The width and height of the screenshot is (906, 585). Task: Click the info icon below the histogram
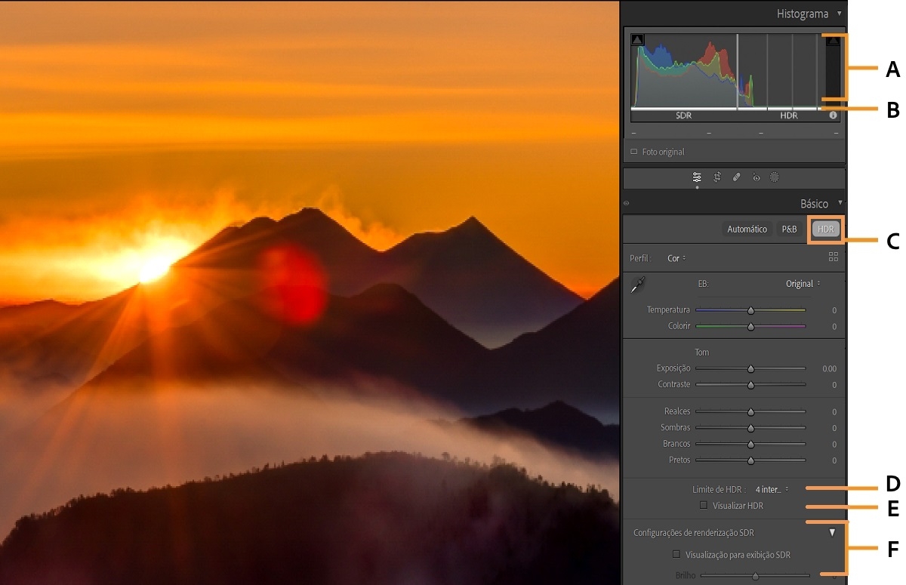point(833,115)
